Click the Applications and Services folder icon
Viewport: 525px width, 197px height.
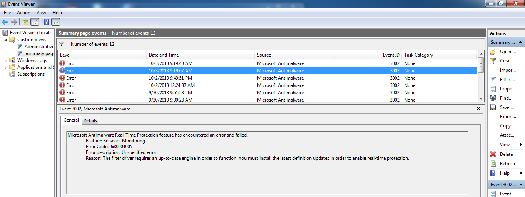[12, 67]
